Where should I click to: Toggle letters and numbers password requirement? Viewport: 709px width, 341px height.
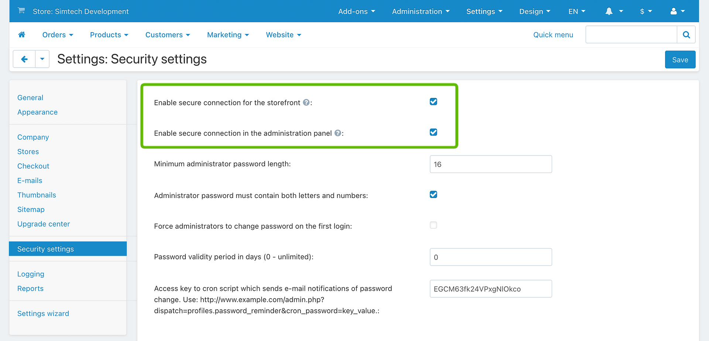(433, 195)
